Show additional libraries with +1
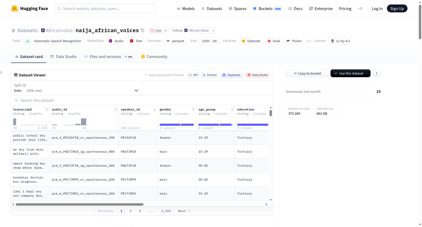This screenshot has height=227, width=422. [309, 41]
